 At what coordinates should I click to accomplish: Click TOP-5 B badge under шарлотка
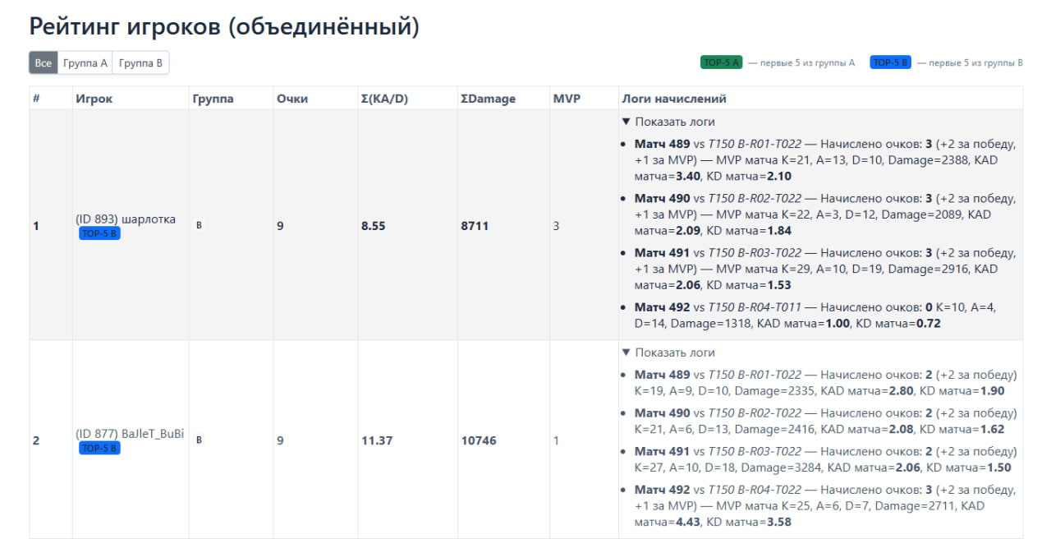pyautogui.click(x=99, y=233)
